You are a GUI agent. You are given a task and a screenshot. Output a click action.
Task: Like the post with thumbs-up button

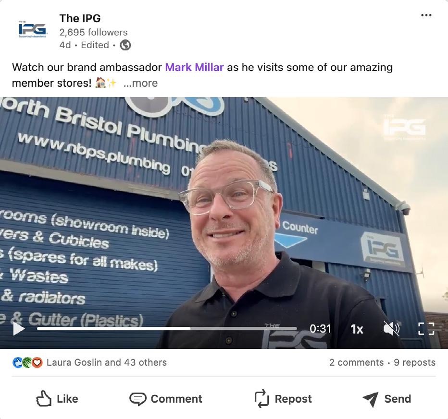[57, 398]
